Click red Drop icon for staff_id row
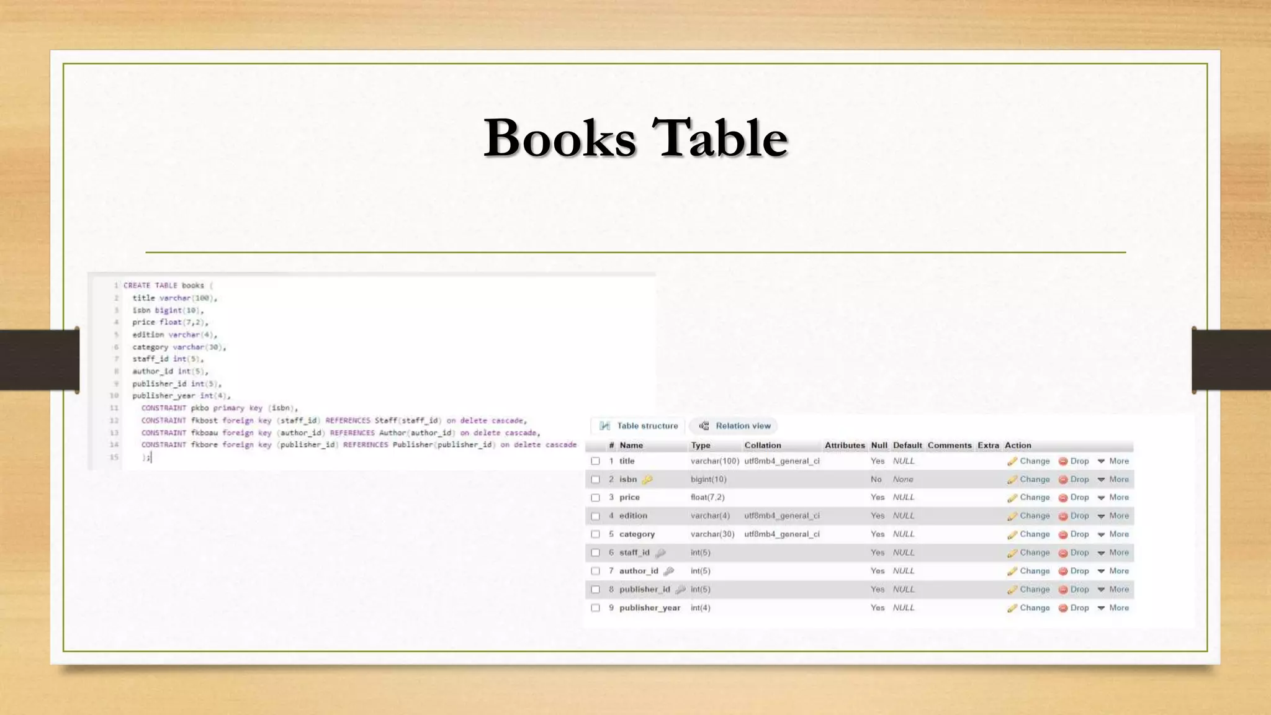The height and width of the screenshot is (715, 1271). (x=1063, y=552)
